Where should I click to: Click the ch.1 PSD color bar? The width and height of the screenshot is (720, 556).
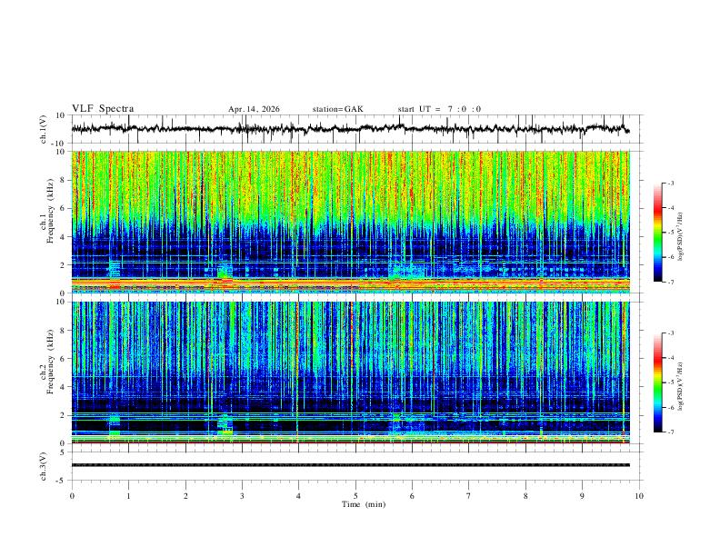(x=657, y=233)
